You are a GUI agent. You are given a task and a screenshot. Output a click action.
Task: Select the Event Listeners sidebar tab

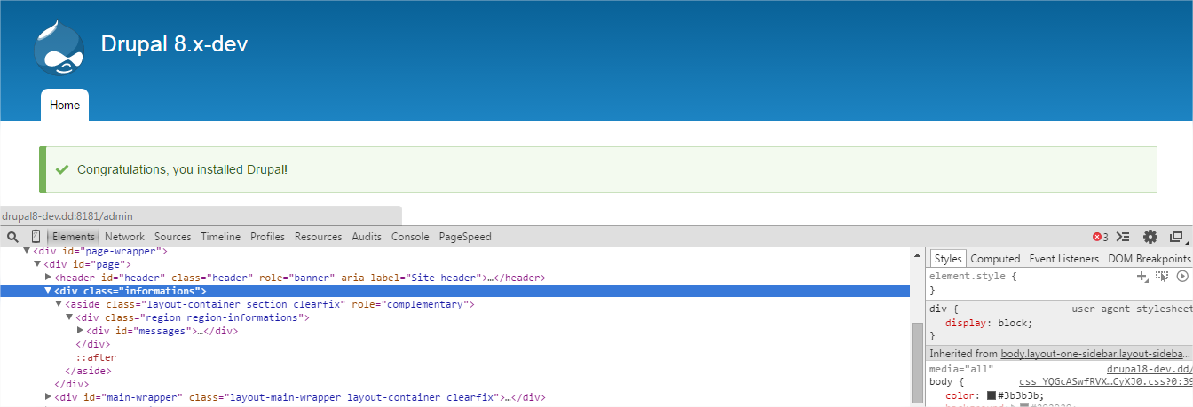(1063, 259)
